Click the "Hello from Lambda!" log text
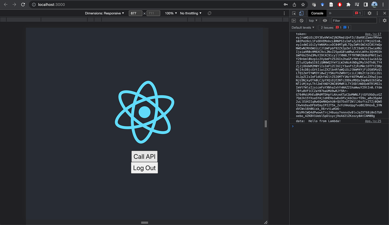Screen dimensions: 389x225 tap(325, 121)
